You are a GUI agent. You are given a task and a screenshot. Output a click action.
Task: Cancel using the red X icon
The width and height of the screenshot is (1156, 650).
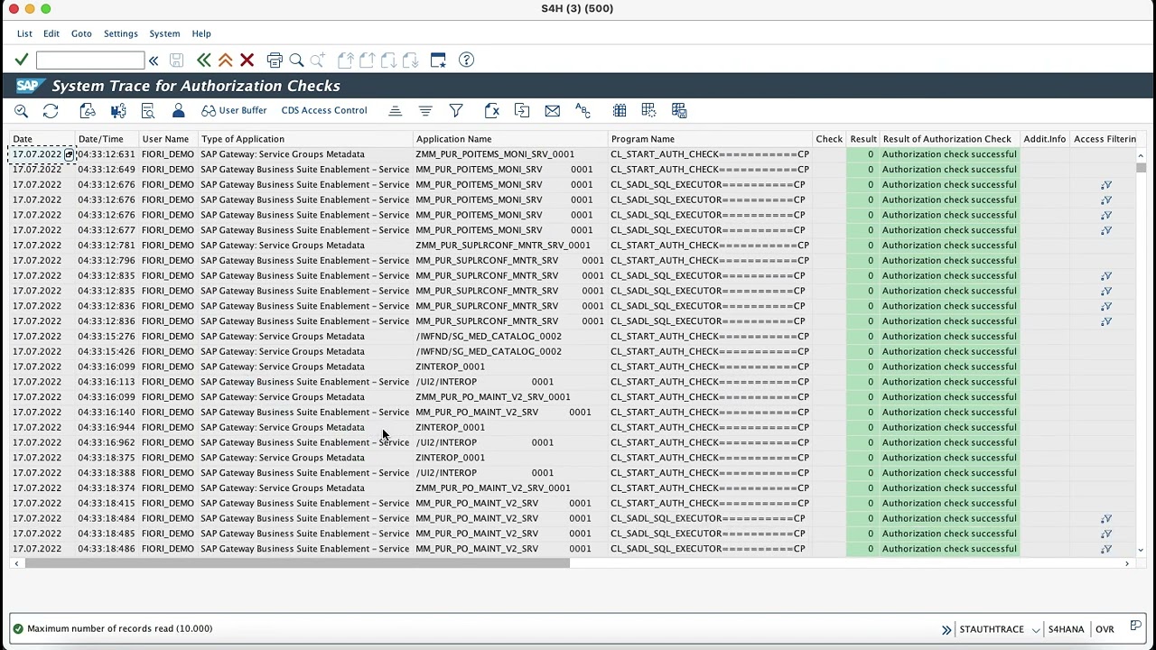[x=247, y=60]
